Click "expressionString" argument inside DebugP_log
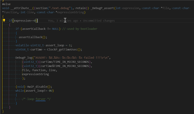Image resolution: width=194 pixels, height=114 pixels. tap(35, 74)
